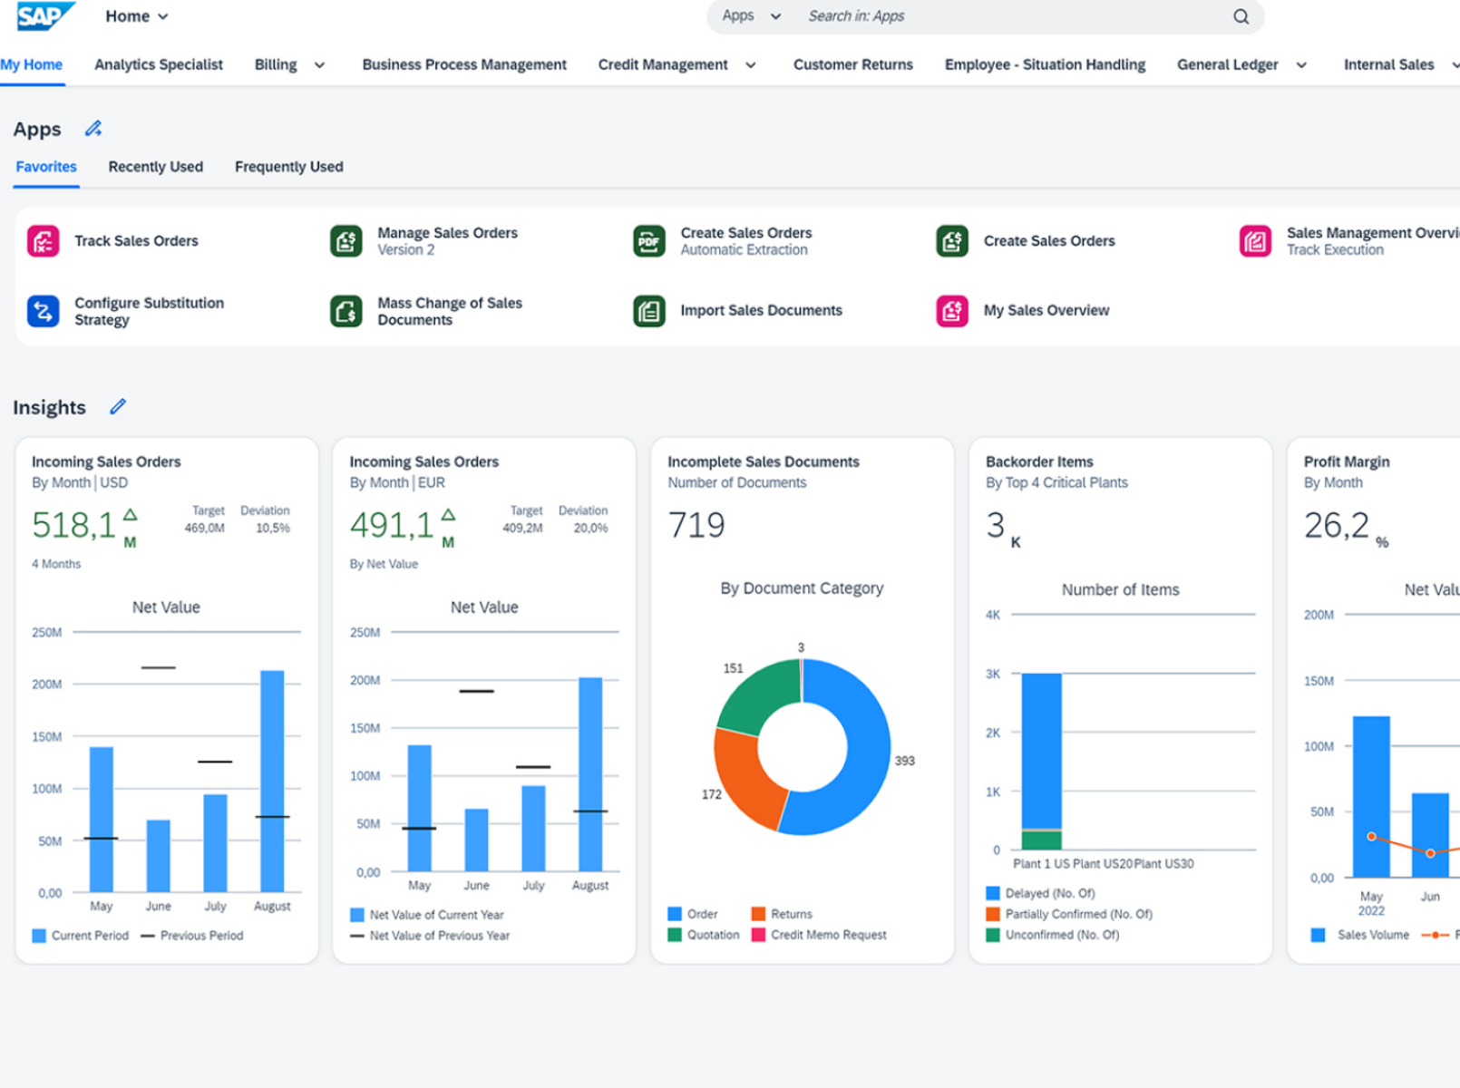Open the Create Sales Orders icon without subtitle

click(x=952, y=241)
